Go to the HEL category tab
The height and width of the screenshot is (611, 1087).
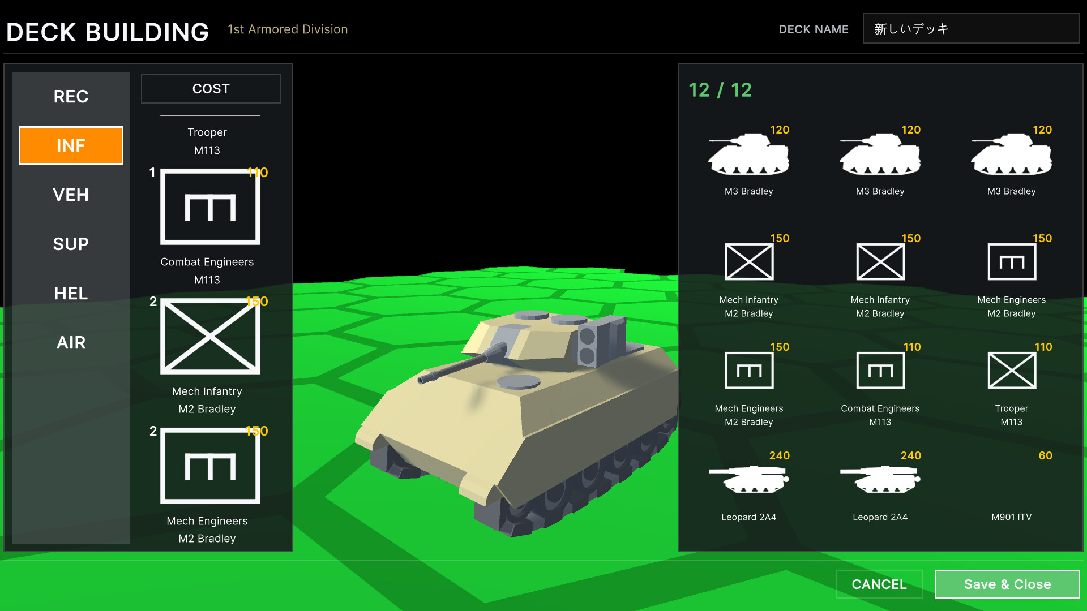[x=71, y=293]
